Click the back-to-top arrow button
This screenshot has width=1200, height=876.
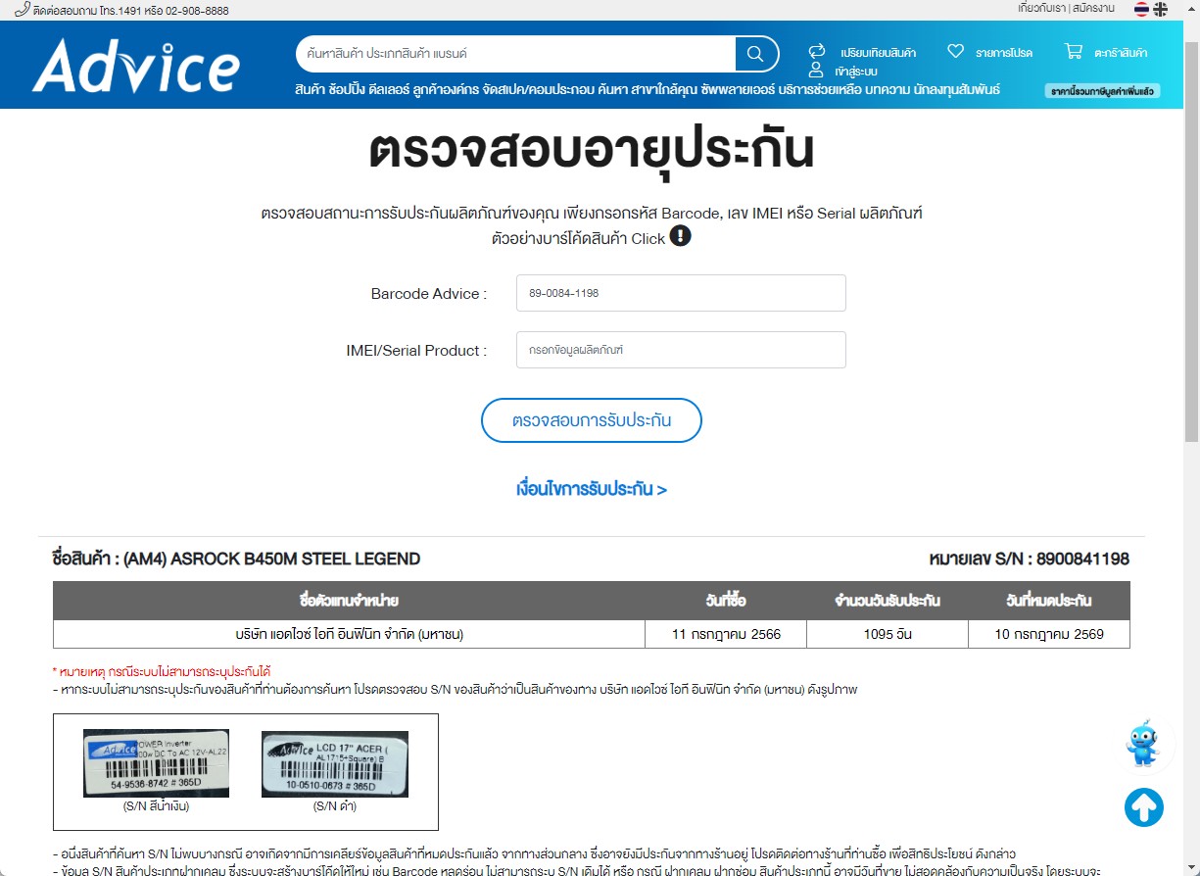(1144, 807)
